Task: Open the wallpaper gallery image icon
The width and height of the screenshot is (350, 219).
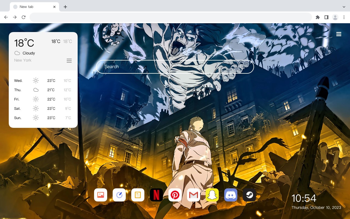Action: (x=101, y=195)
